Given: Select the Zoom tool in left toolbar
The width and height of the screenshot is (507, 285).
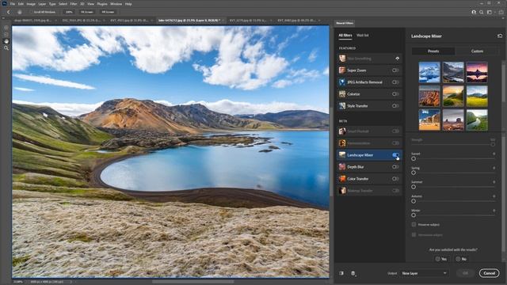Looking at the screenshot, I should point(6,48).
